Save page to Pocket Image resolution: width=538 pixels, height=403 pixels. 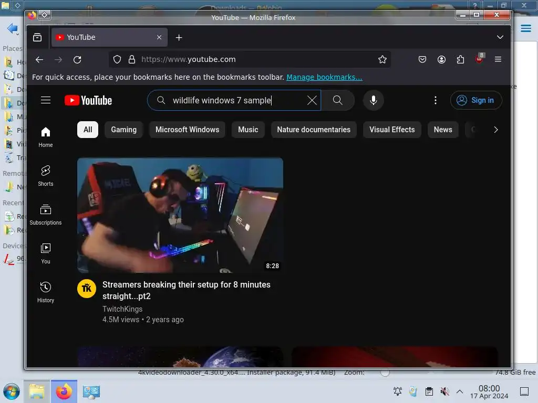tap(422, 60)
